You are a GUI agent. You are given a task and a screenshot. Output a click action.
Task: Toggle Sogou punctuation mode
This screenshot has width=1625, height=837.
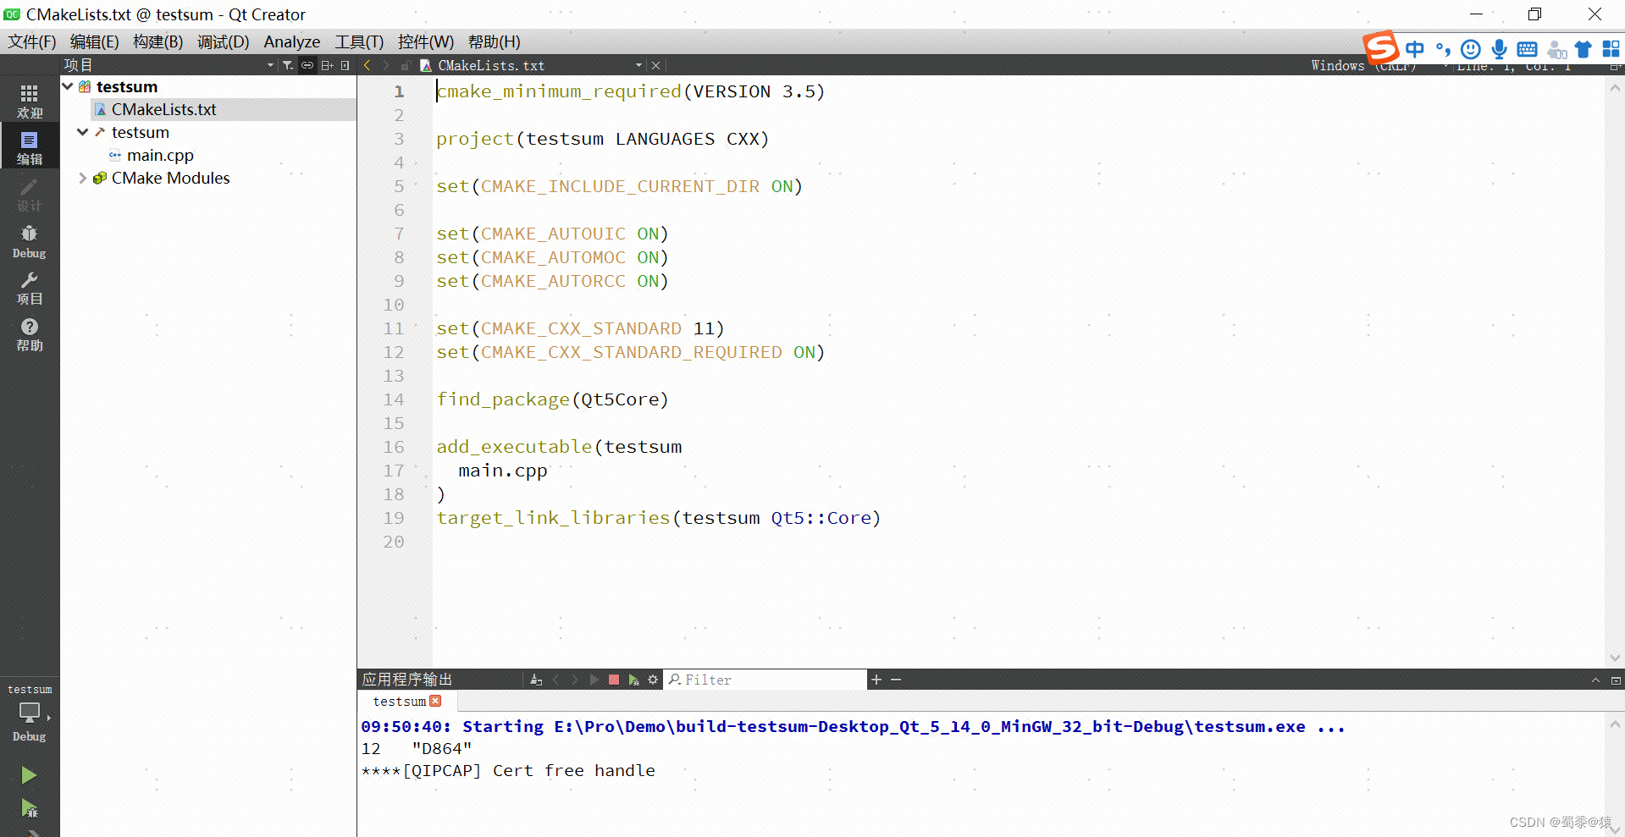tap(1443, 49)
